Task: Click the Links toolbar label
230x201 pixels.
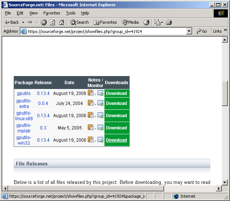Action: [217, 31]
